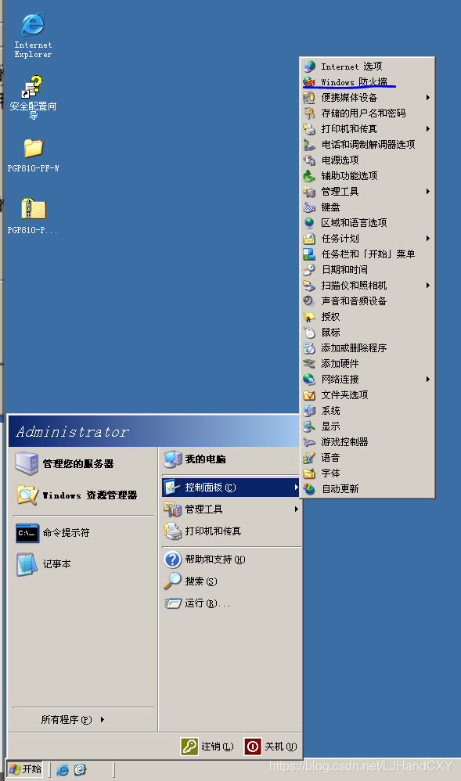Viewport: 461px width, 781px height.
Task: Expand the Start menu 管理工具 submenu arrow
Action: point(296,509)
